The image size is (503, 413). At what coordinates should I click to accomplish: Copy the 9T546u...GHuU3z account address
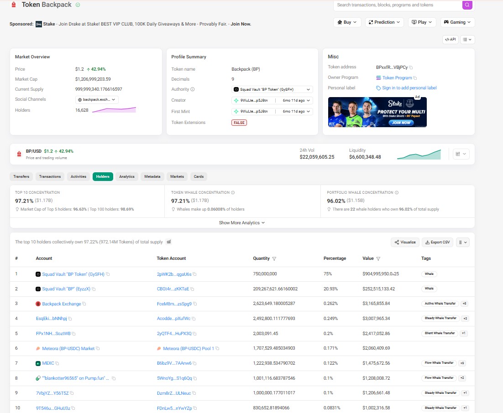[x=73, y=408]
